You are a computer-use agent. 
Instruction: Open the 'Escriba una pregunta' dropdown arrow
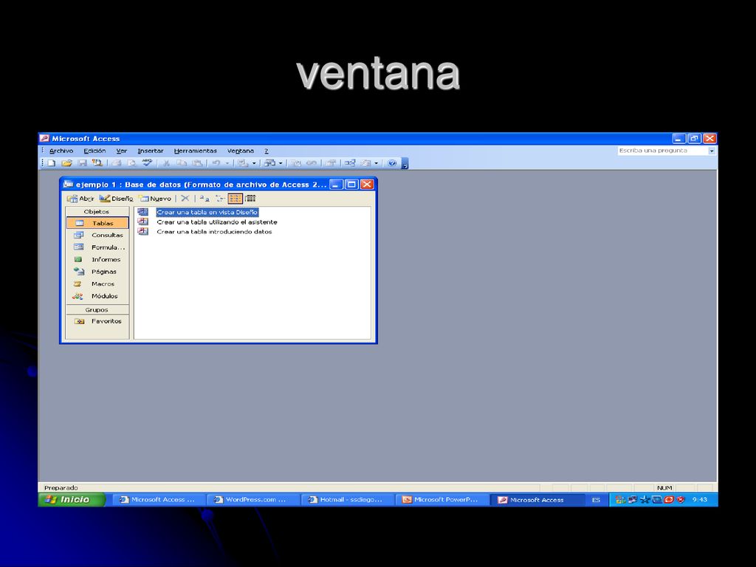[x=712, y=151]
